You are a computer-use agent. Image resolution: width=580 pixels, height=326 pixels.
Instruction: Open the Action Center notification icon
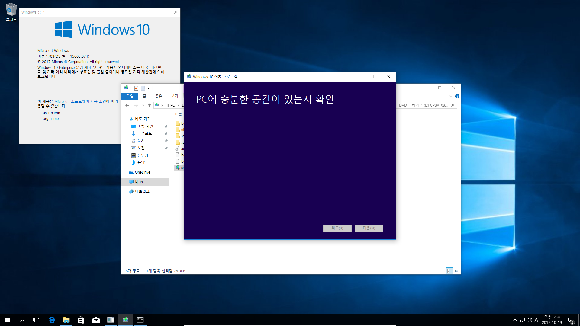tap(570, 320)
